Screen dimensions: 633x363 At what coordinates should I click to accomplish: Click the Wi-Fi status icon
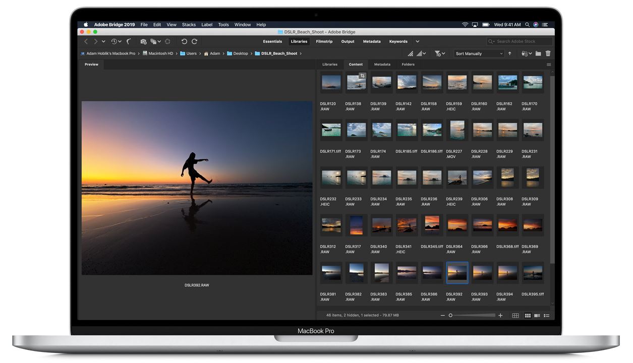point(465,25)
